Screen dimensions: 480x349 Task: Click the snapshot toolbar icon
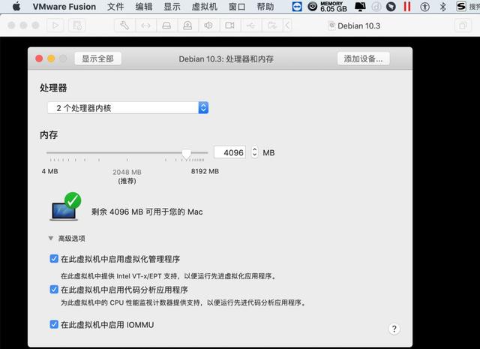click(x=76, y=26)
